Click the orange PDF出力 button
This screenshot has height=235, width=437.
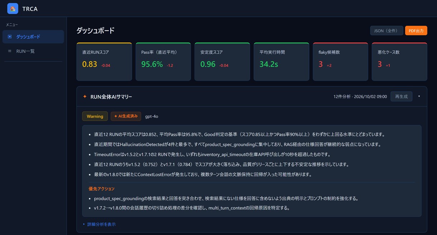click(x=416, y=31)
